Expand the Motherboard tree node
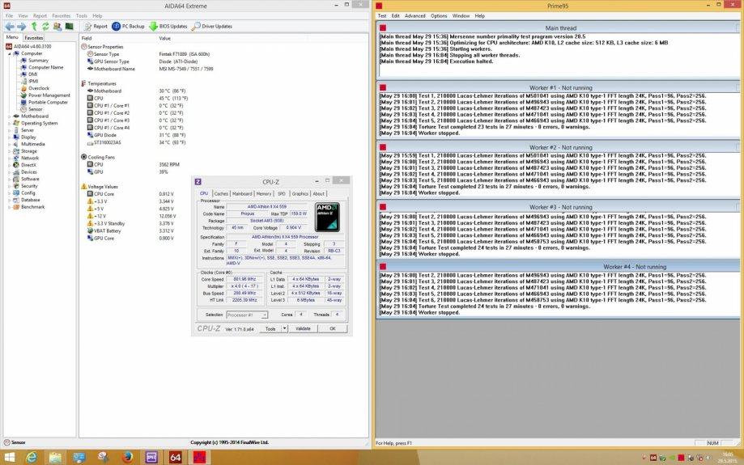 point(9,116)
